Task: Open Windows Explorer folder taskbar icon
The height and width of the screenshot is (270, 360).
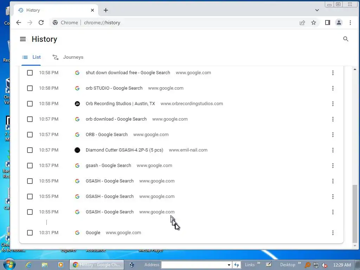Action: tap(45, 265)
